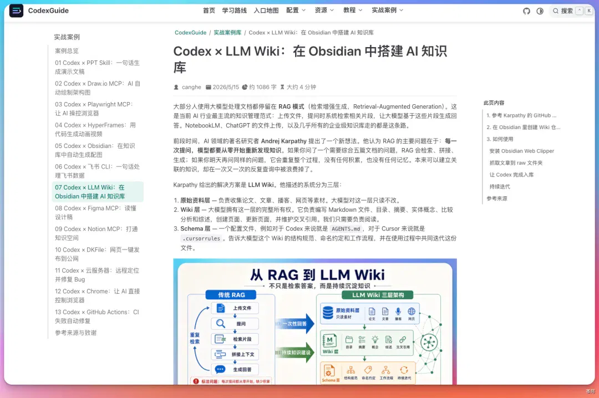Open 09 Codex × Notion MCP case

pos(98,233)
